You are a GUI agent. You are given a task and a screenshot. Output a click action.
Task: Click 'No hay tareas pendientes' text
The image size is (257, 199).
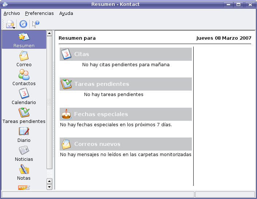pyautogui.click(x=114, y=95)
